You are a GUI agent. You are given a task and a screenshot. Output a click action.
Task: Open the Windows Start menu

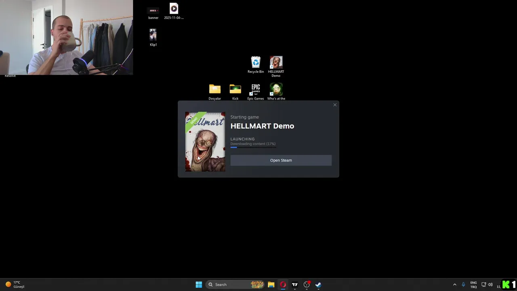(x=199, y=285)
